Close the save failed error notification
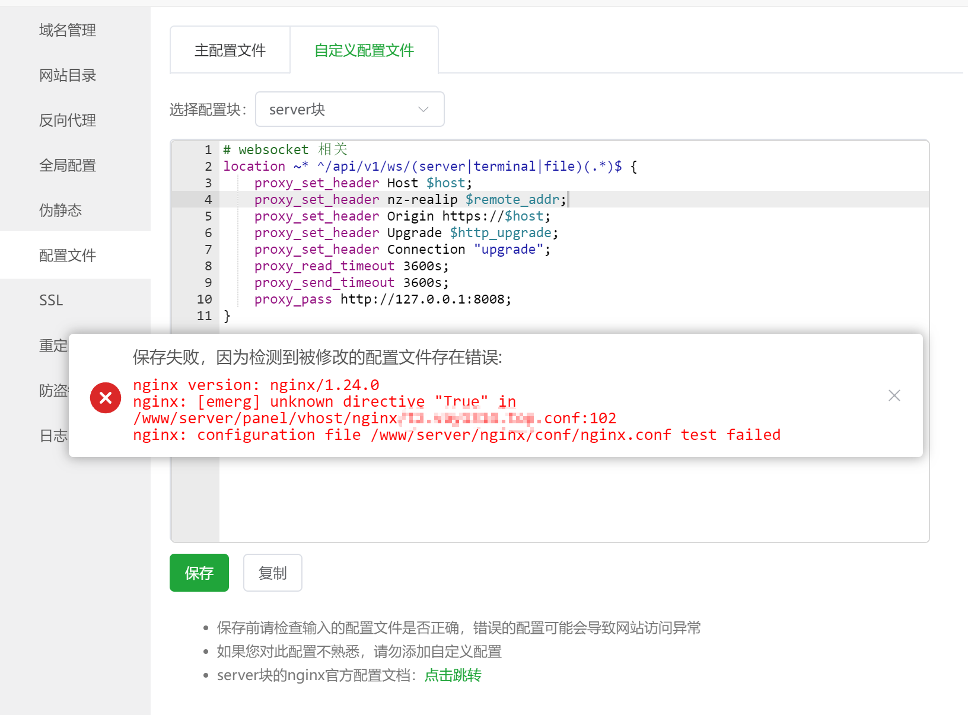968x715 pixels. 894,395
